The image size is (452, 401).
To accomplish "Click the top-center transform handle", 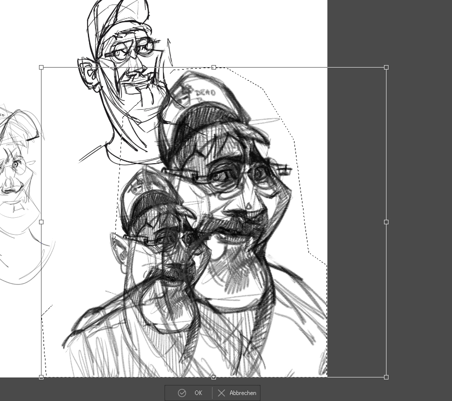I will (x=213, y=67).
